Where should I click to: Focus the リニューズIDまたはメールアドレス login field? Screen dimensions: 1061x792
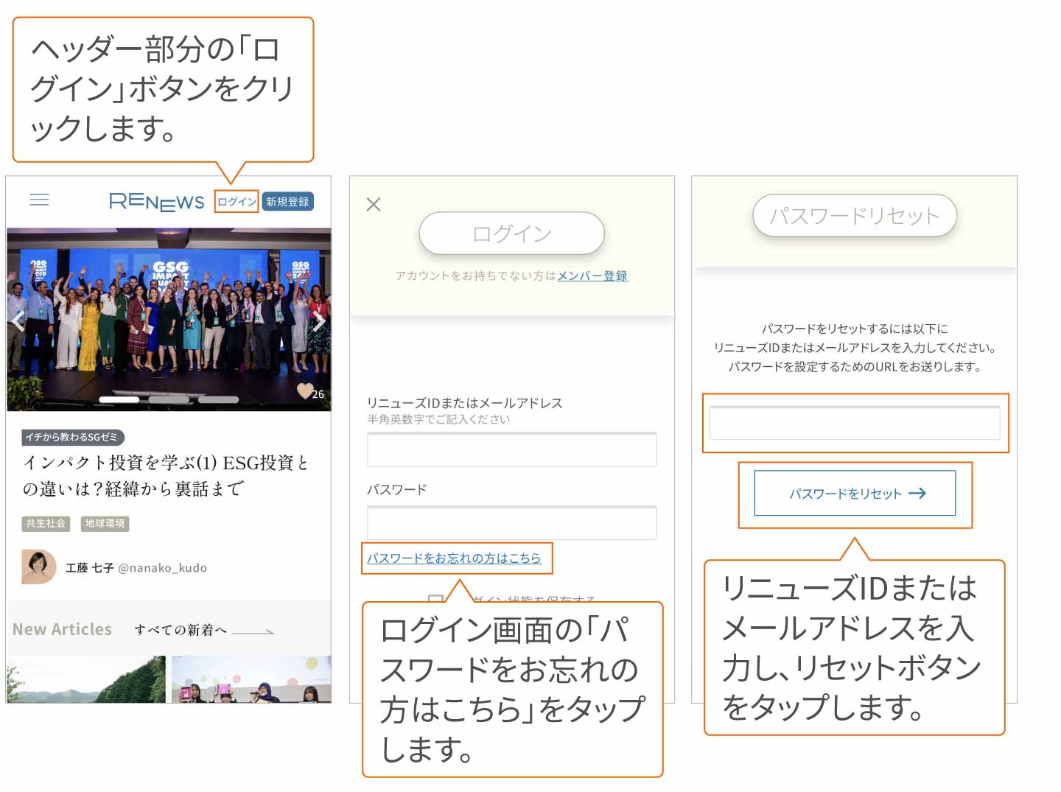click(511, 449)
